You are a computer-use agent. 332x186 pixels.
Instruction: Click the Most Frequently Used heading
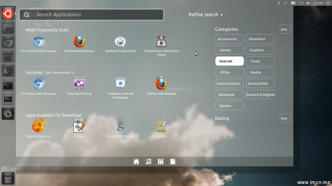click(47, 30)
